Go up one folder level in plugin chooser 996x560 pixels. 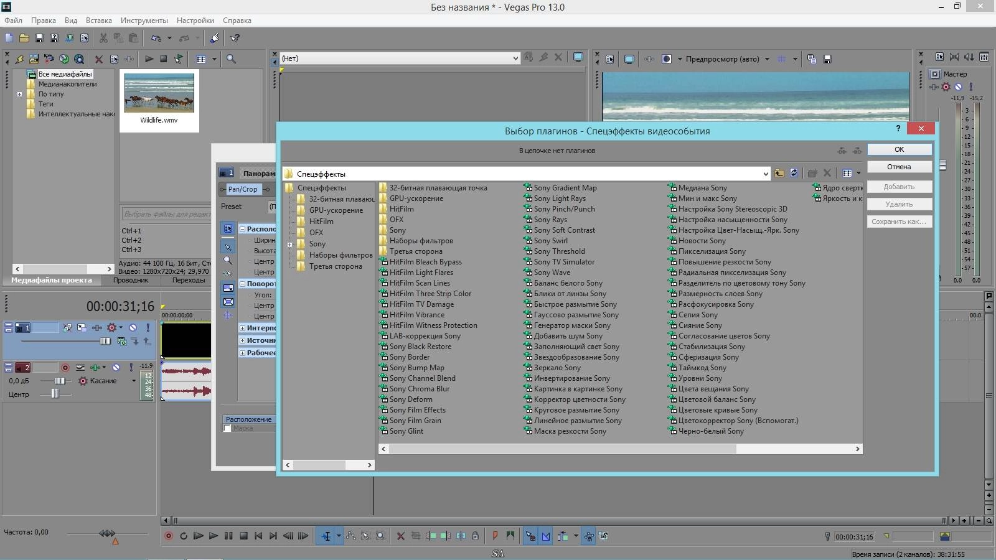[779, 174]
